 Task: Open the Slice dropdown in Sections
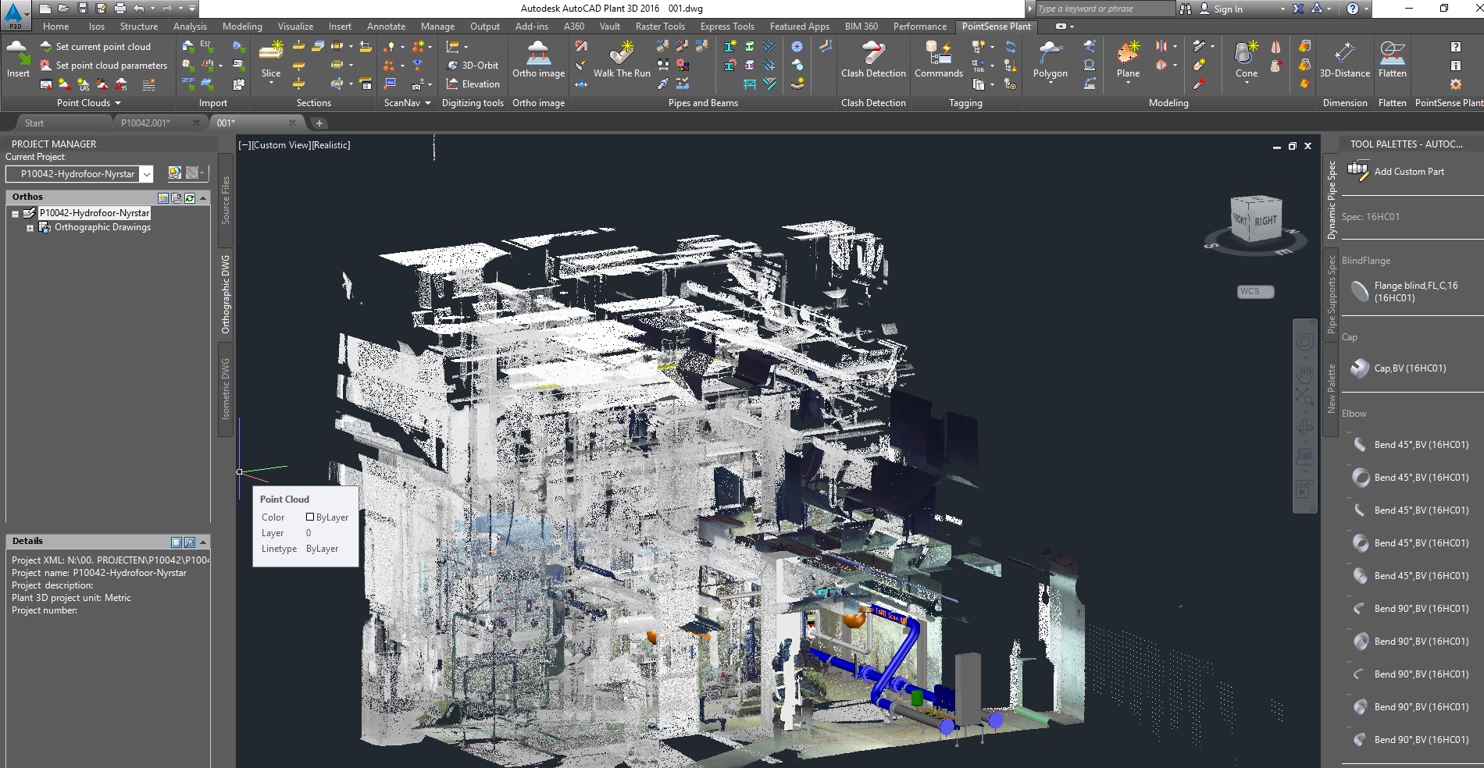pos(271,82)
